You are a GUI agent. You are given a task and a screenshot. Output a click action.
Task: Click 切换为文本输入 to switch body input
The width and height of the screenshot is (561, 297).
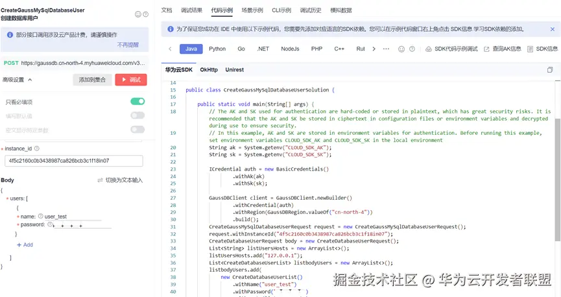click(x=120, y=180)
